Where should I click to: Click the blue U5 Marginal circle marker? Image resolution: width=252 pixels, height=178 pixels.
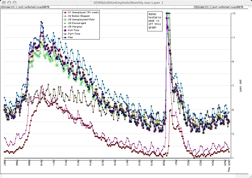click(x=65, y=27)
